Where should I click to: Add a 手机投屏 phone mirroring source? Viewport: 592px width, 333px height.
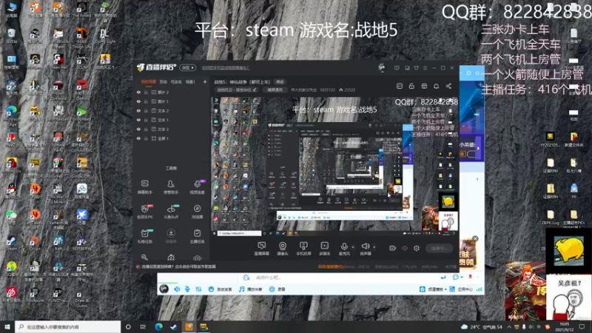click(303, 249)
